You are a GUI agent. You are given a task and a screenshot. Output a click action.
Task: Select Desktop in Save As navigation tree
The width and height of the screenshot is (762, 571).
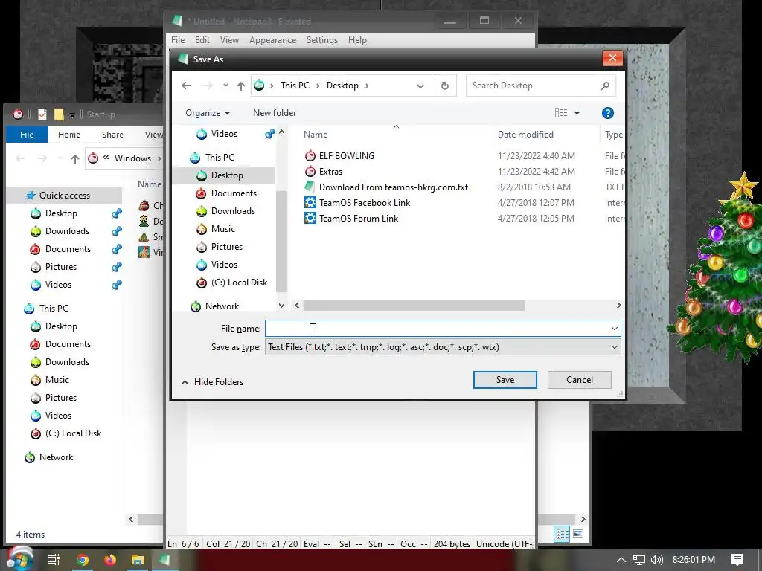click(x=227, y=175)
